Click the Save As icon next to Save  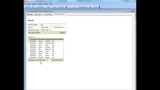pyautogui.click(x=33, y=7)
